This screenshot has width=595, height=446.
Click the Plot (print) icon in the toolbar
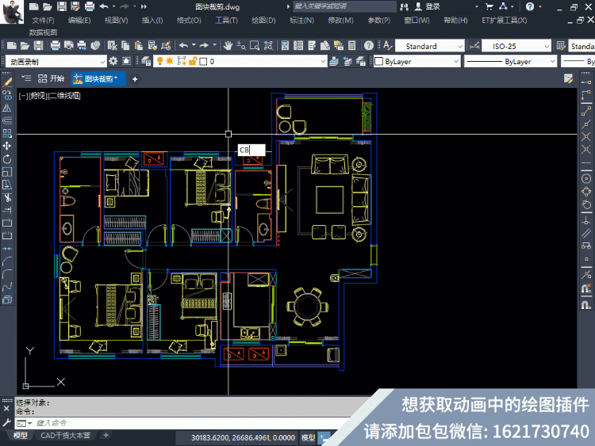tap(55, 46)
